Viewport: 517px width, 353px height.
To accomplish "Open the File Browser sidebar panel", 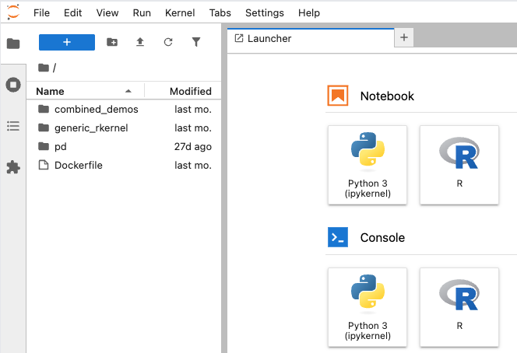I will tap(13, 43).
